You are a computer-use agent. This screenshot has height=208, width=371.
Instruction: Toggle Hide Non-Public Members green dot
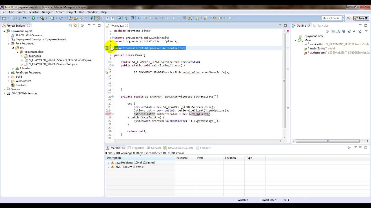pyautogui.click(x=354, y=31)
